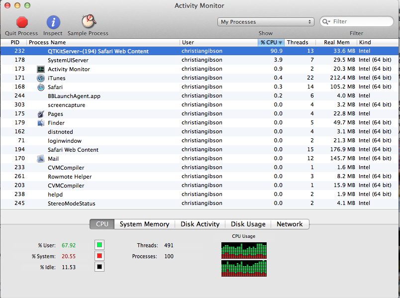Select the Activity Monitor app icon in list
400x298 pixels.
point(41,69)
